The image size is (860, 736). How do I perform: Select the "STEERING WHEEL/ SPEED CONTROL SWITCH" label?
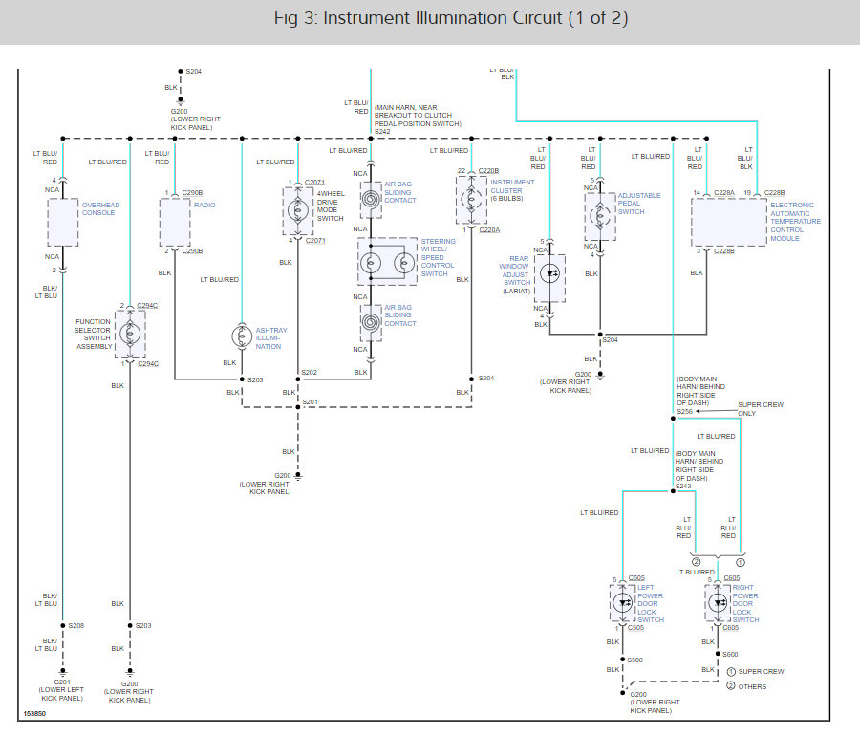[x=438, y=258]
